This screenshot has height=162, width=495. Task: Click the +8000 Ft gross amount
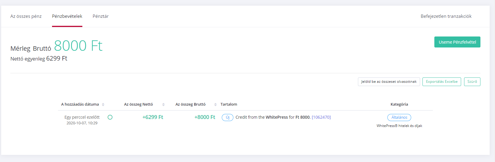pos(205,117)
